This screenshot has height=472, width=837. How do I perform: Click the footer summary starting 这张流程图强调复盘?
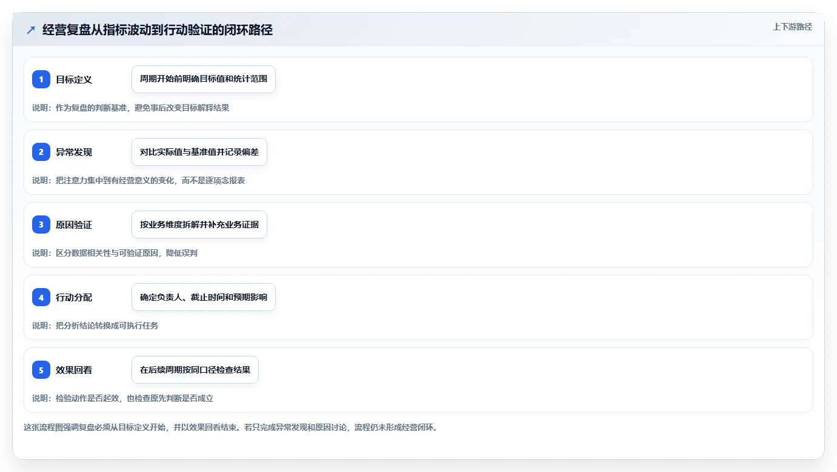point(230,427)
